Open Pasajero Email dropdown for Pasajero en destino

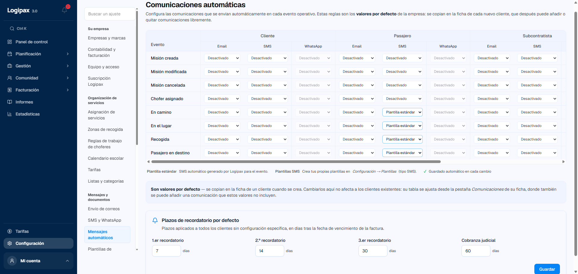357,153
